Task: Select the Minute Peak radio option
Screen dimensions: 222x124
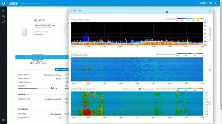Action: [139, 89]
